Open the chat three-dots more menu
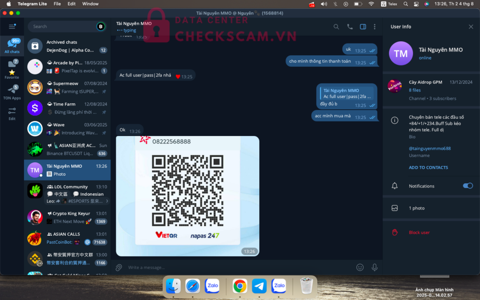480x300 pixels. click(375, 27)
